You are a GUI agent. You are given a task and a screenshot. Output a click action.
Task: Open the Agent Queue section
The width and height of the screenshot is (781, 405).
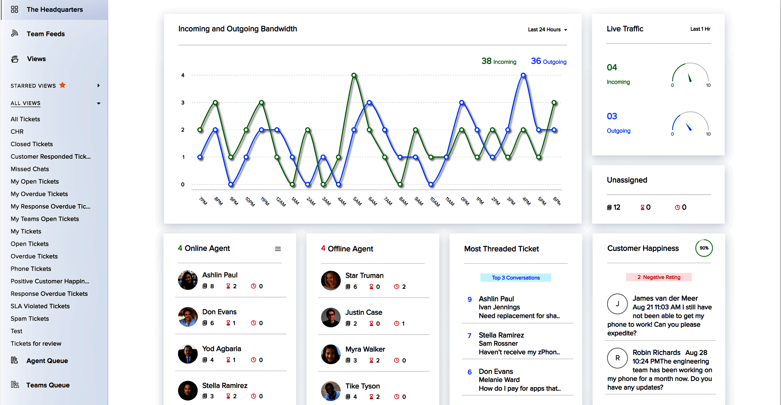47,361
